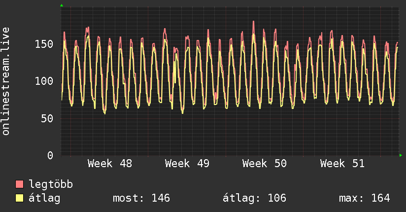Image resolution: width=406 pixels, height=212 pixels.
Task: Click the 0 label on the Y-axis
Action: (50, 155)
